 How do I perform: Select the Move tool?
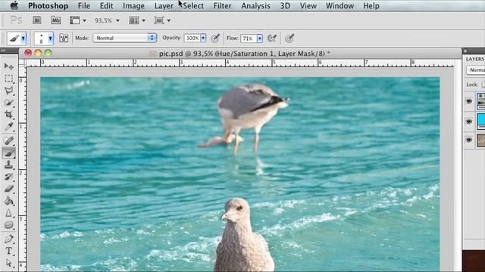[8, 66]
